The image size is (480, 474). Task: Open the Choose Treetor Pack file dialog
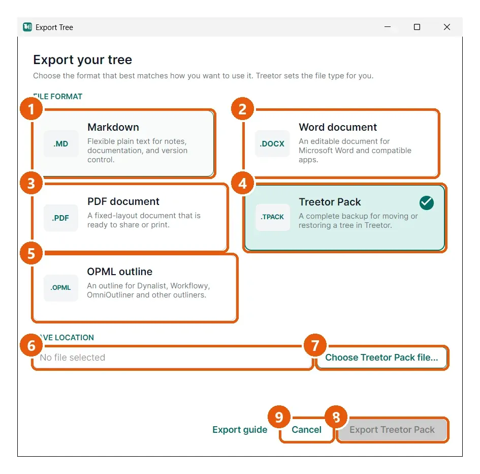pos(382,358)
